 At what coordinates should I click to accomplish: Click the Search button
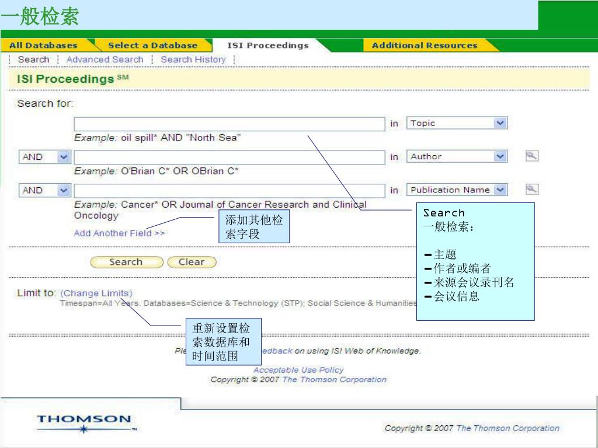pos(127,262)
